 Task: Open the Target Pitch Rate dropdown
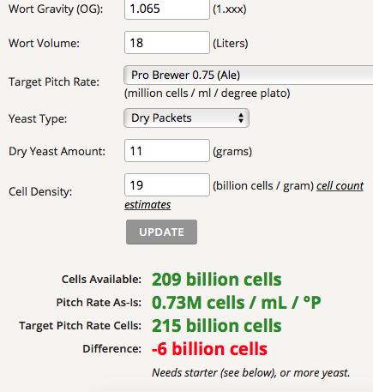248,75
